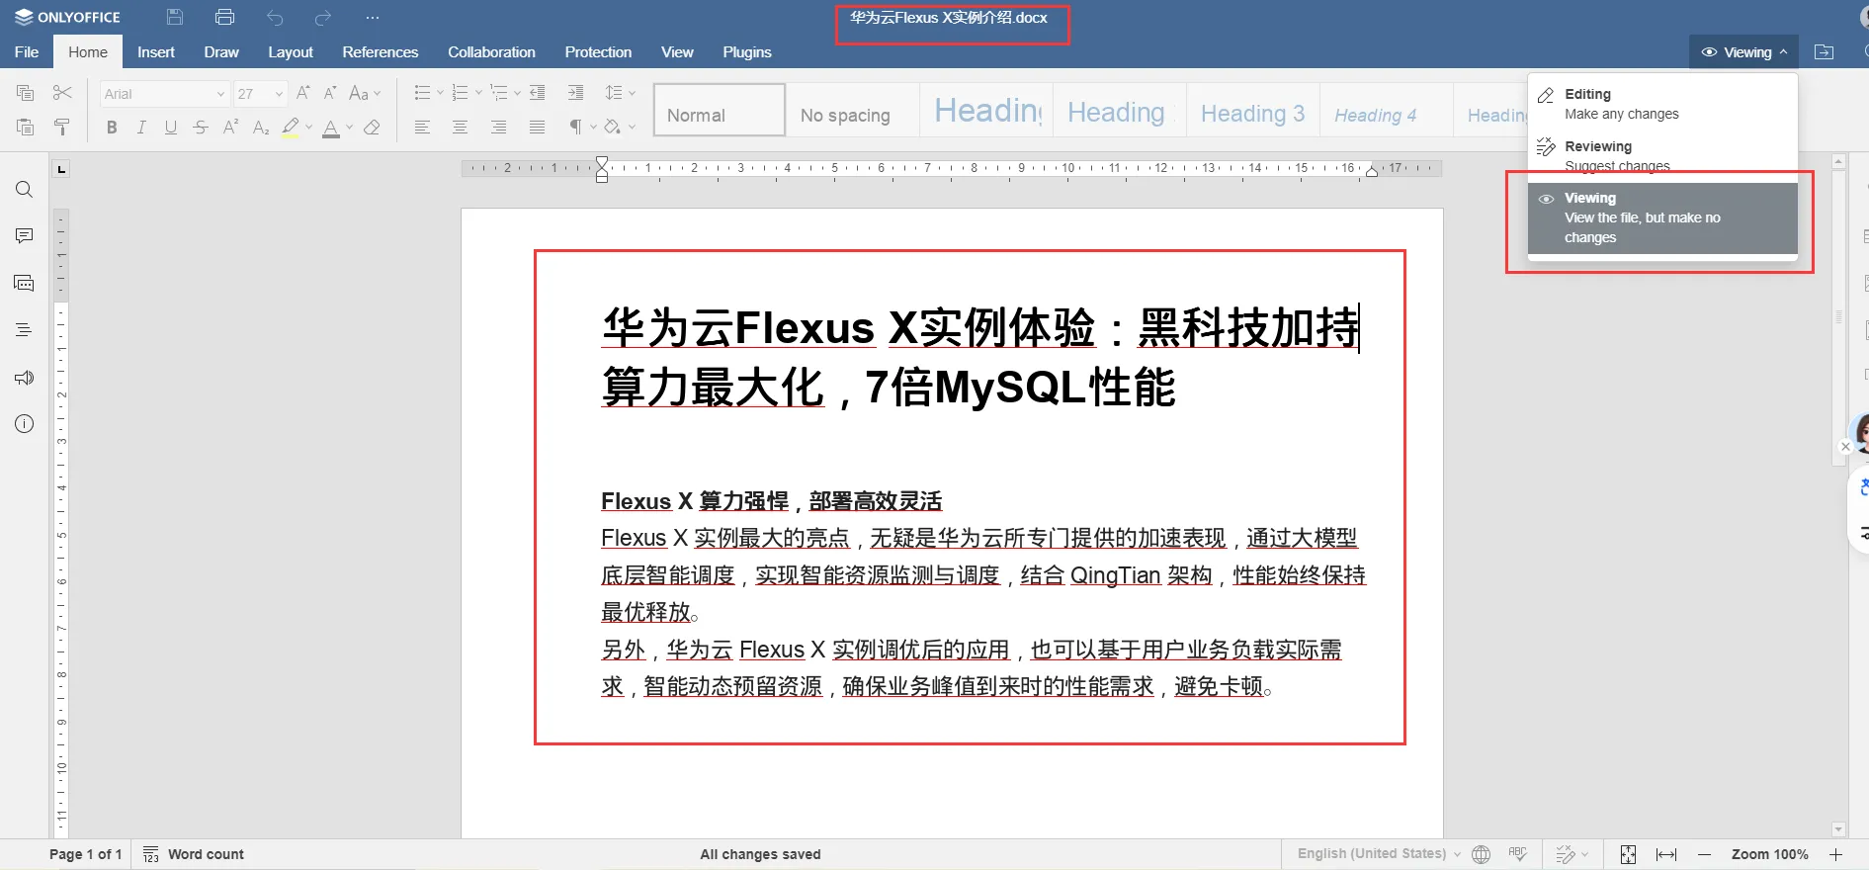Open the About info icon
Image resolution: width=1869 pixels, height=870 pixels.
click(x=25, y=424)
